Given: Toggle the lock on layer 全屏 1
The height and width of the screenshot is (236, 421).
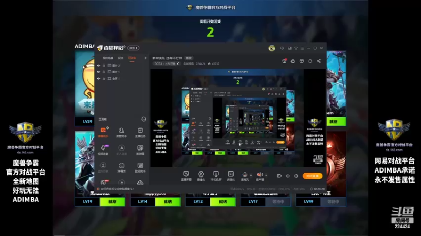Looking at the screenshot, I should [x=104, y=78].
